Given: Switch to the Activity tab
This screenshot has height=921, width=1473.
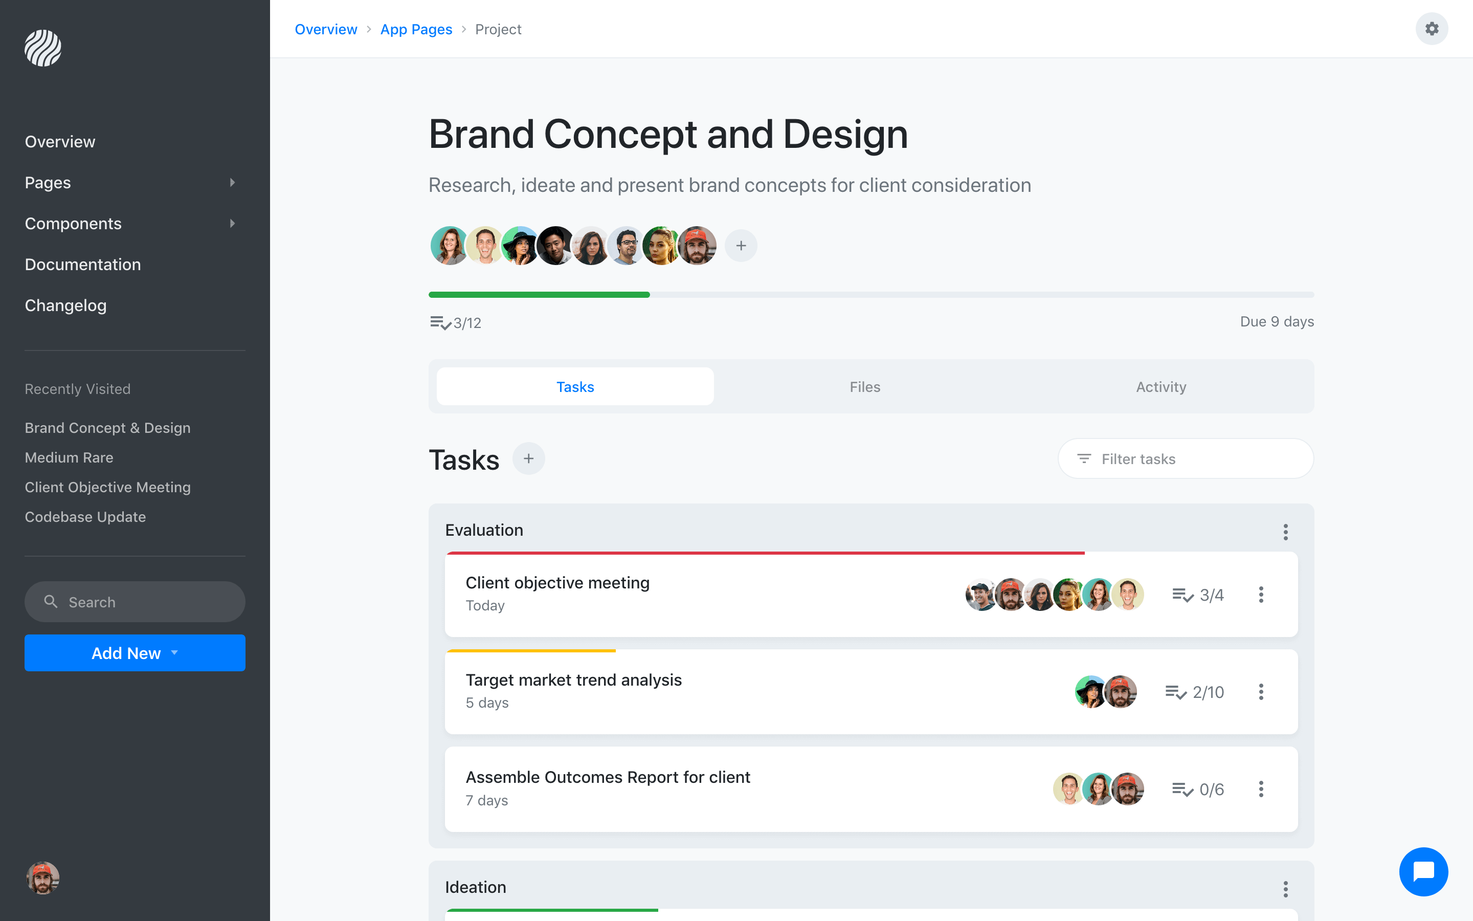Looking at the screenshot, I should tap(1160, 387).
